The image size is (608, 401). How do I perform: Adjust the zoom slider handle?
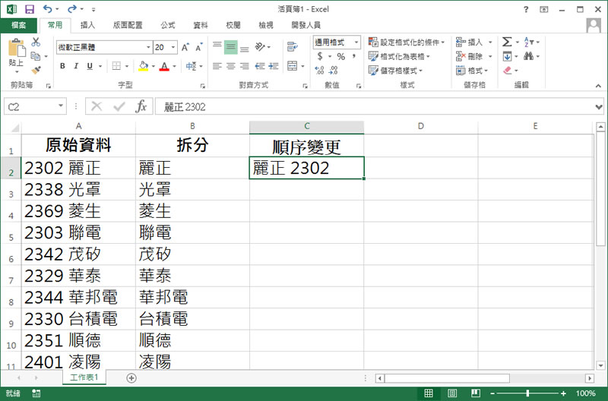pos(527,393)
